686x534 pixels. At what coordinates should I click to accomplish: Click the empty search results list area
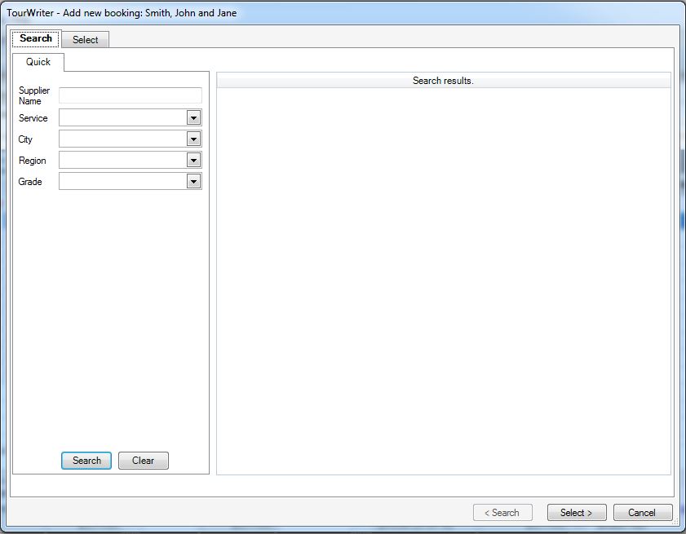[443, 277]
